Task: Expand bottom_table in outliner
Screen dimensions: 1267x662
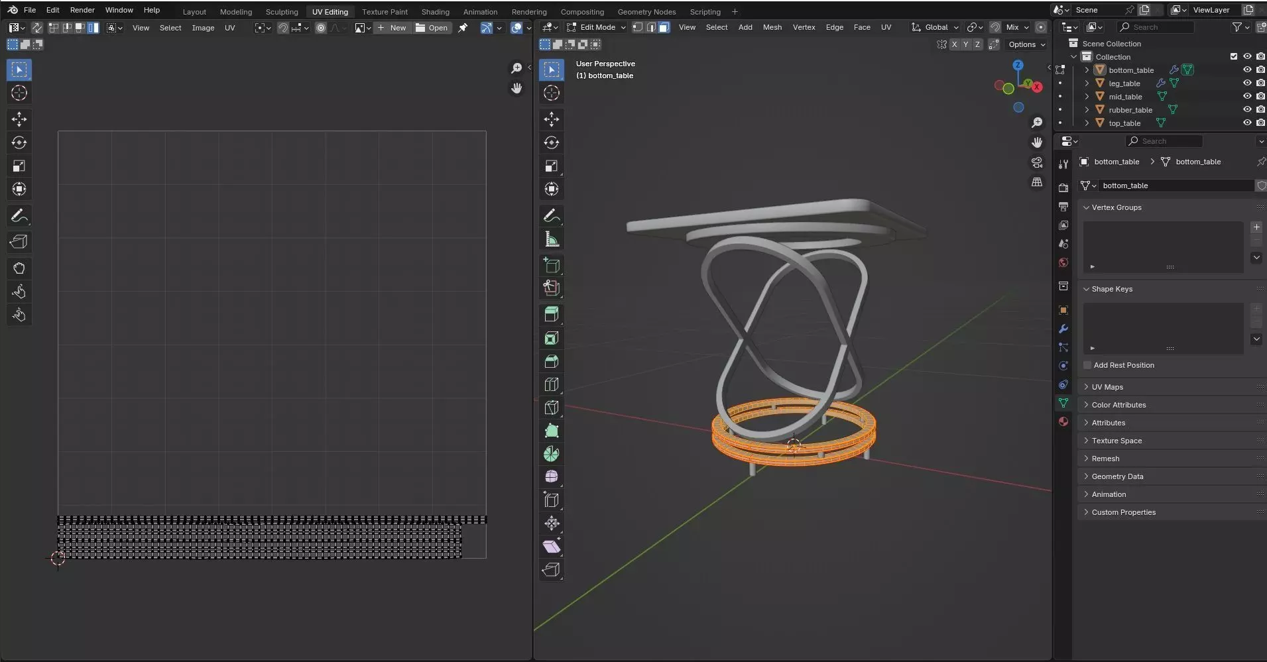Action: click(x=1087, y=70)
